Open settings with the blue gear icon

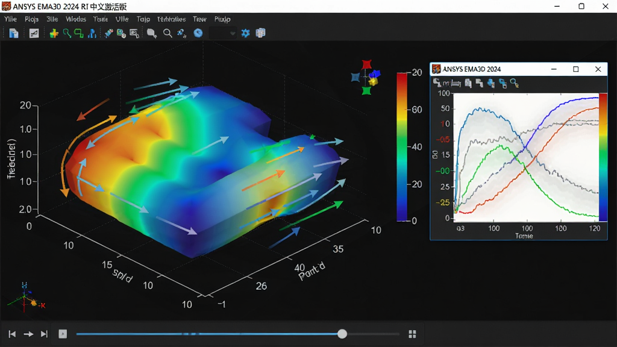click(x=246, y=33)
